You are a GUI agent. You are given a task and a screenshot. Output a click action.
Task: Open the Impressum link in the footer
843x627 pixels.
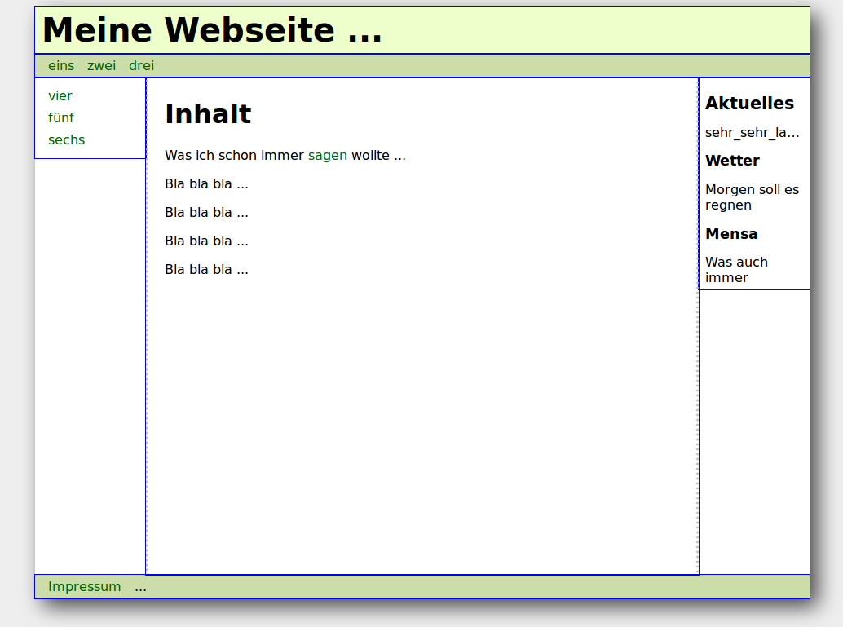[x=84, y=587]
